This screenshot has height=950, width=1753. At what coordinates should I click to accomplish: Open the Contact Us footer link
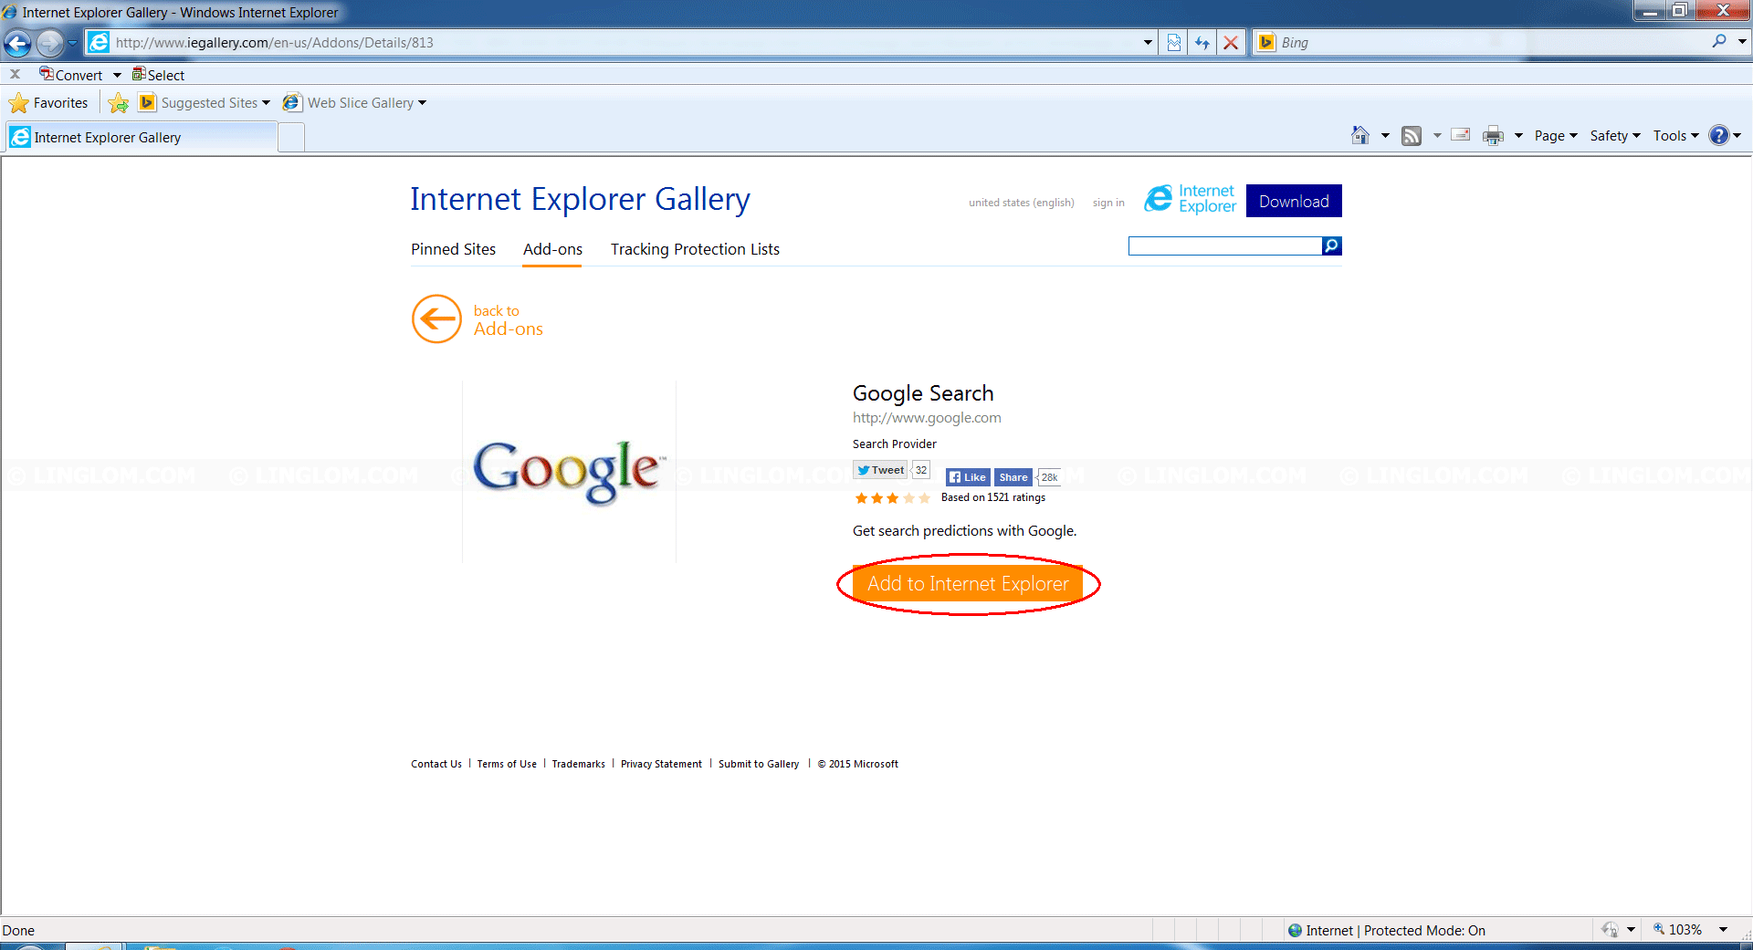tap(436, 764)
